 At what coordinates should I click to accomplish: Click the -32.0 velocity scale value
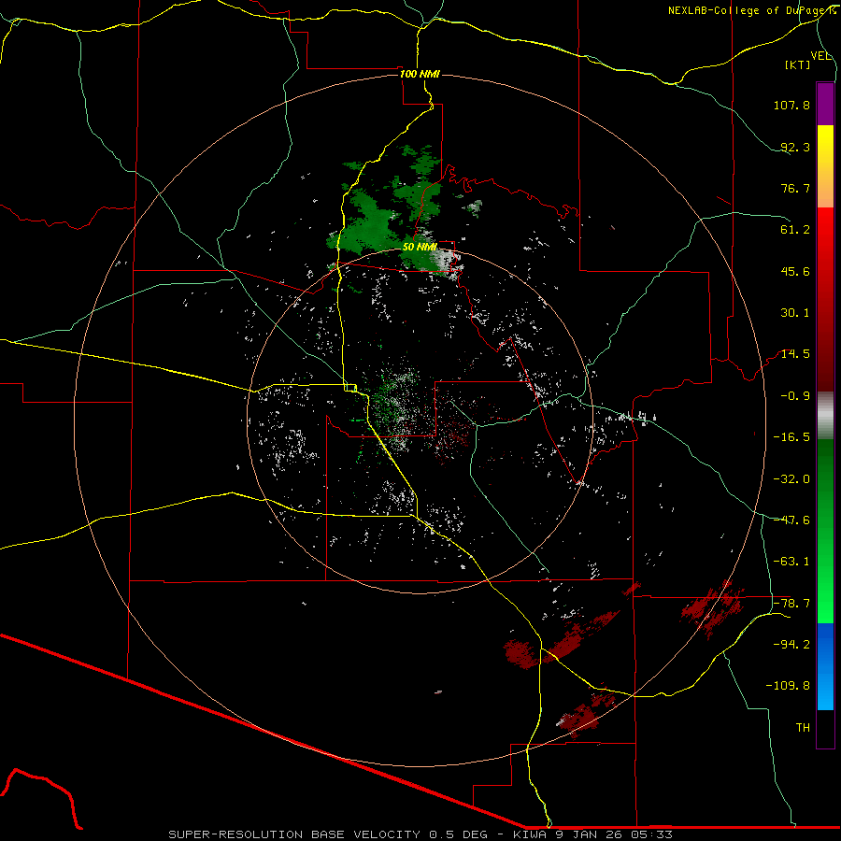click(791, 479)
